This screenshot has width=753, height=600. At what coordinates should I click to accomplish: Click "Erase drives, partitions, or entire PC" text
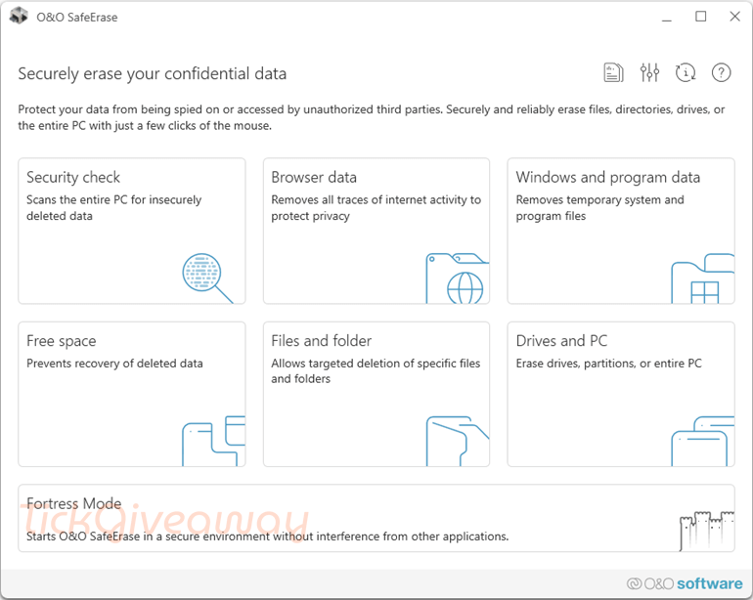coord(608,364)
